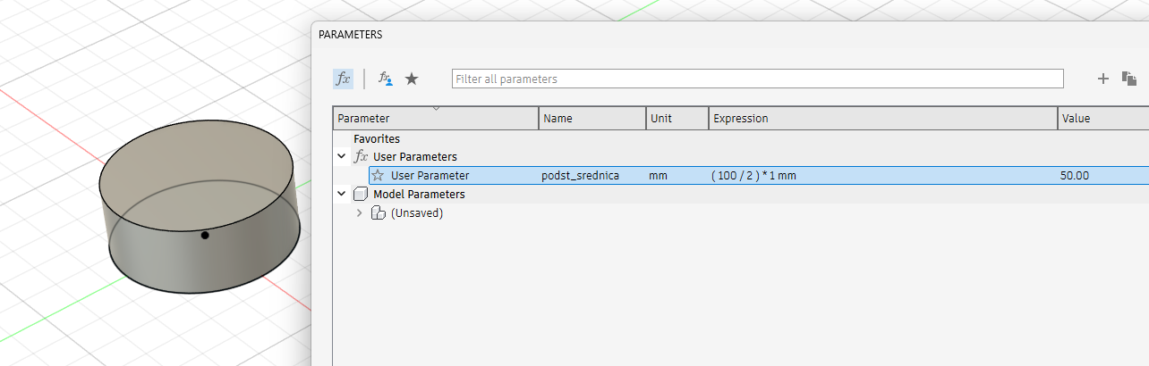The width and height of the screenshot is (1149, 366).
Task: Click in the Filter all parameters field
Action: tap(757, 79)
